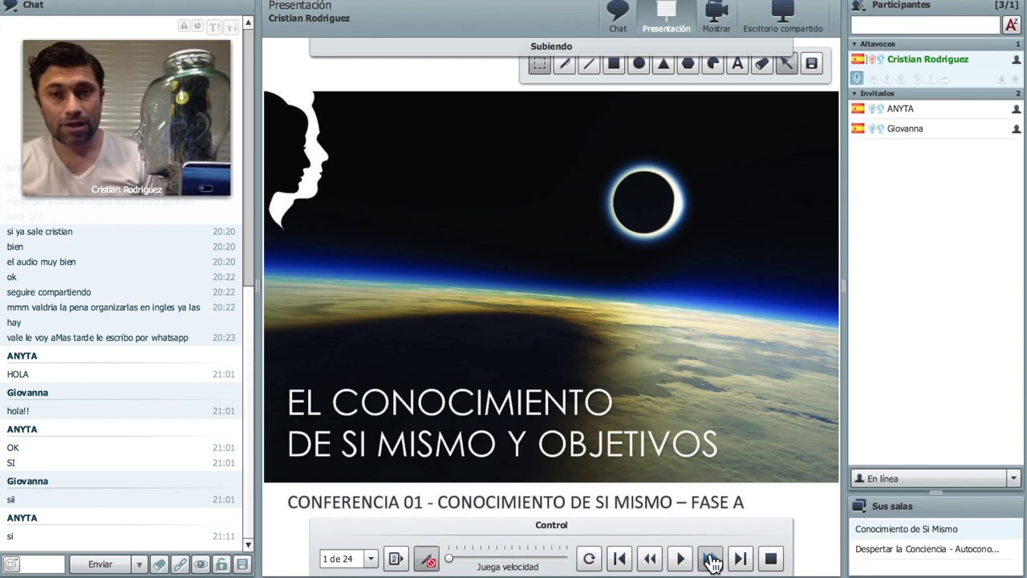Open the Enviar button dropdown arrow
The height and width of the screenshot is (578, 1027).
click(139, 564)
